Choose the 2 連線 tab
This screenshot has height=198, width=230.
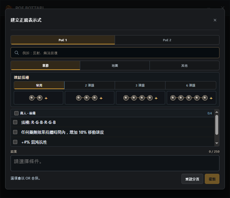click(89, 85)
